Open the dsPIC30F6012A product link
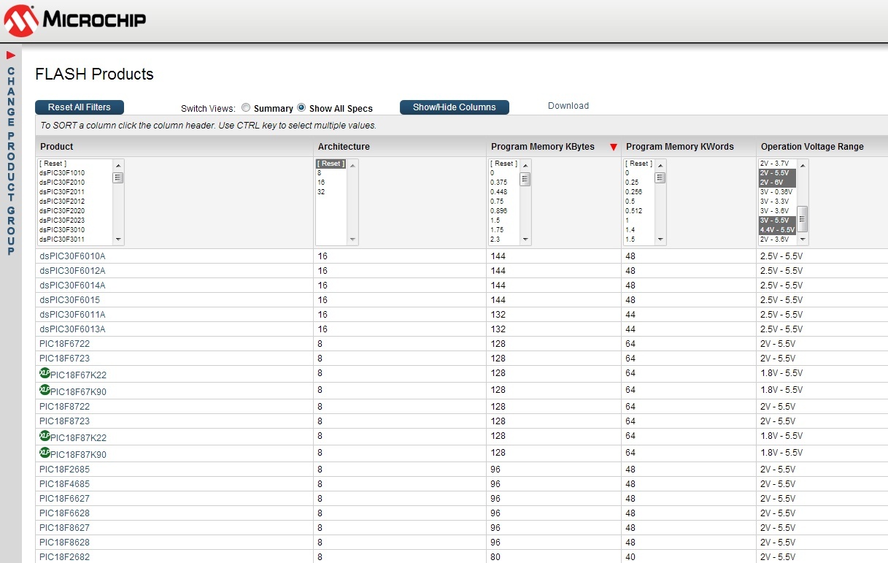 click(72, 271)
